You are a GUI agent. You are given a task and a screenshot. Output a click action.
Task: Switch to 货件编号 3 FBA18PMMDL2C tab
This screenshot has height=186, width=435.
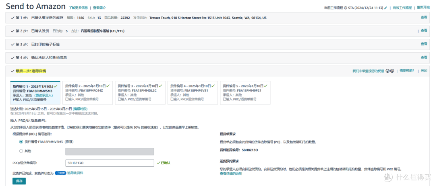140,93
